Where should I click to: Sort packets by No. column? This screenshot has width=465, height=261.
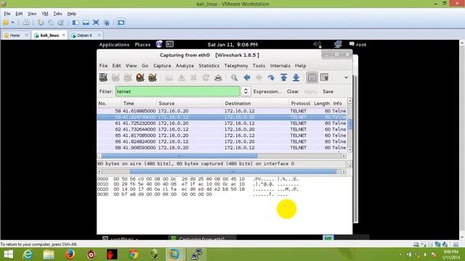(108, 103)
